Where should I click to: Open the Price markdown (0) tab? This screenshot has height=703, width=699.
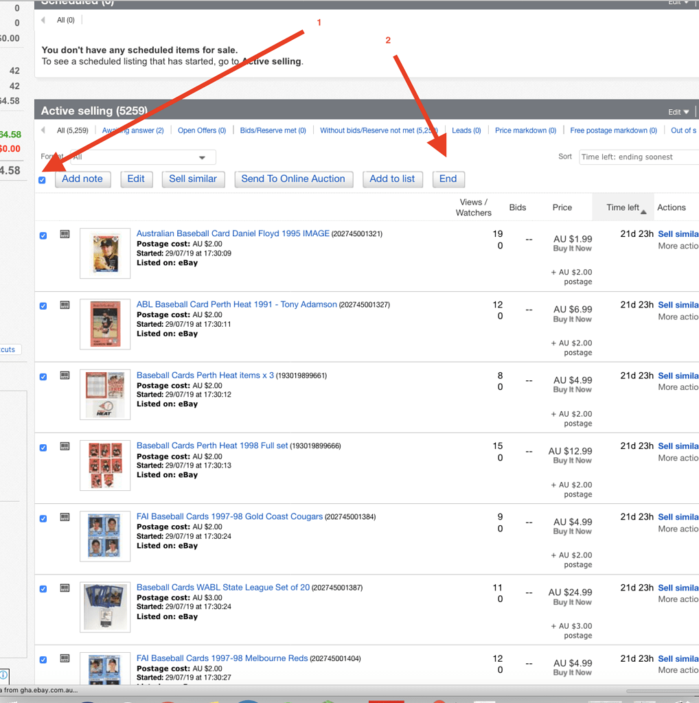point(525,130)
